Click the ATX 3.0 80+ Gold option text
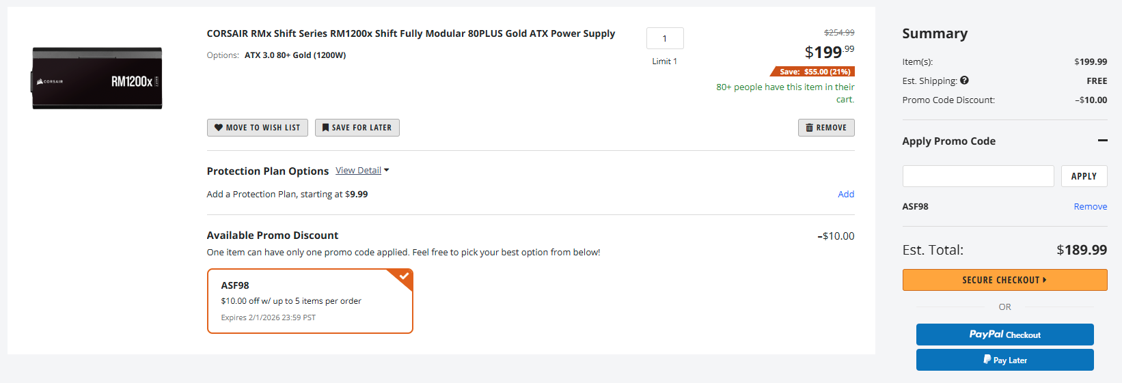Screen dimensions: 1122x383 tap(295, 55)
